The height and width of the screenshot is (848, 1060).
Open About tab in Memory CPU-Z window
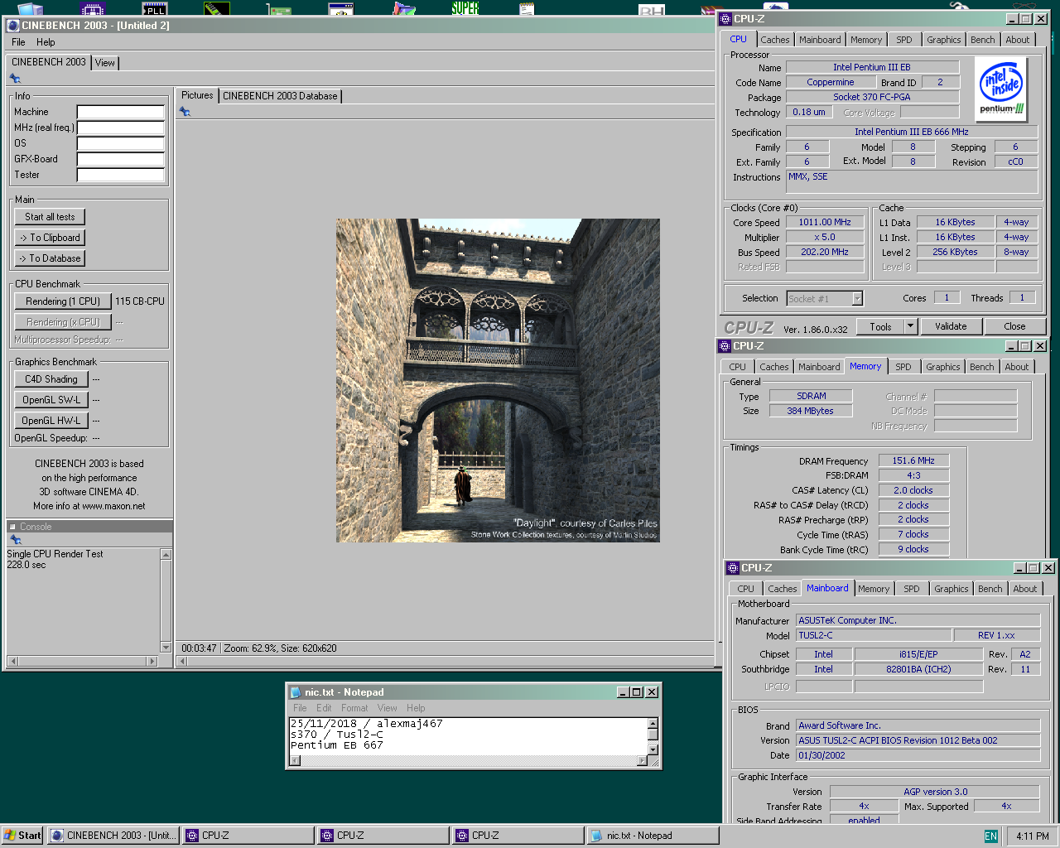(x=1017, y=367)
